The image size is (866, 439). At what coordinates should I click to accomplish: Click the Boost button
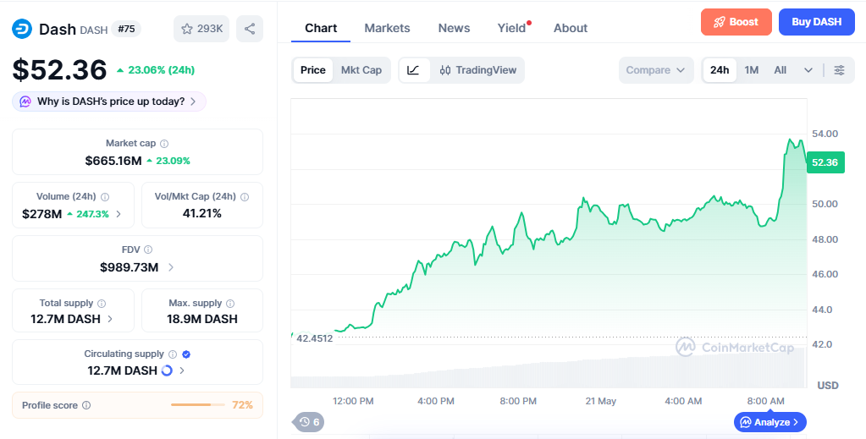point(736,22)
